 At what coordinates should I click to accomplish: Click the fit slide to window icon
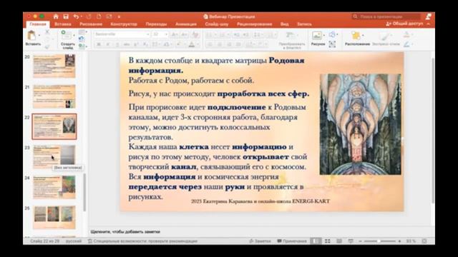424,241
